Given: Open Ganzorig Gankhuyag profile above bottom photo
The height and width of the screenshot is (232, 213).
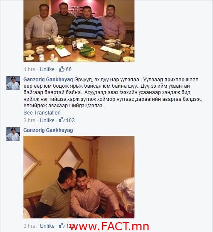Looking at the screenshot, I should [48, 130].
